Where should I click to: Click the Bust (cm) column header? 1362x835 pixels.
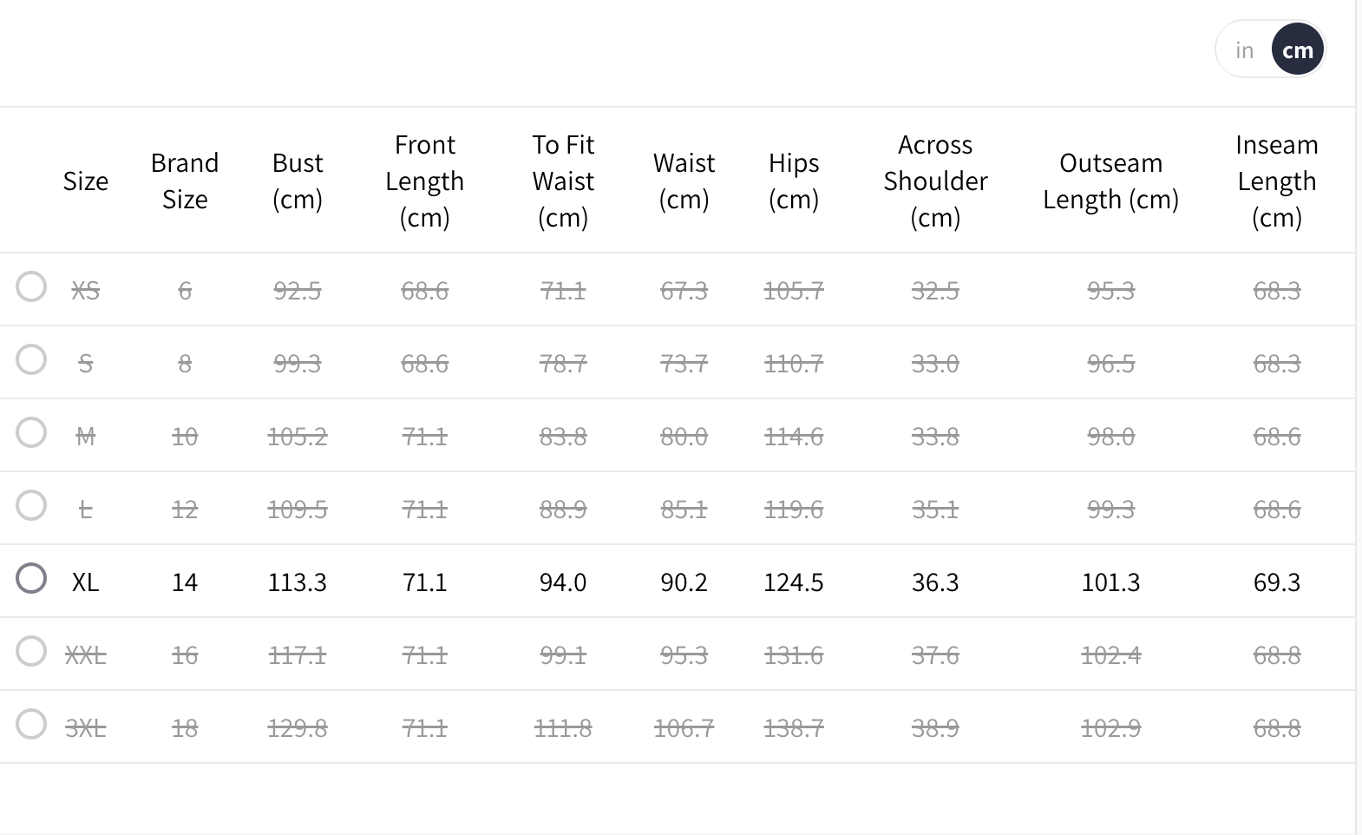[298, 181]
